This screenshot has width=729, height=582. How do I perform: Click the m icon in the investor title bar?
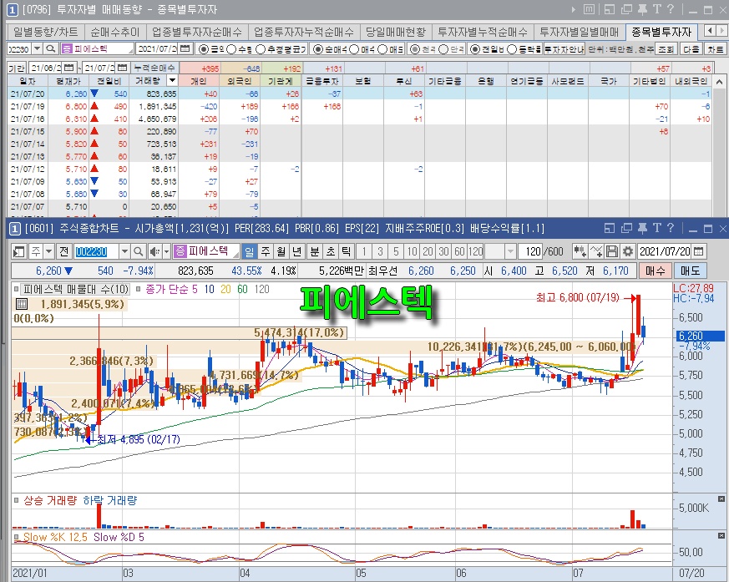589,9
